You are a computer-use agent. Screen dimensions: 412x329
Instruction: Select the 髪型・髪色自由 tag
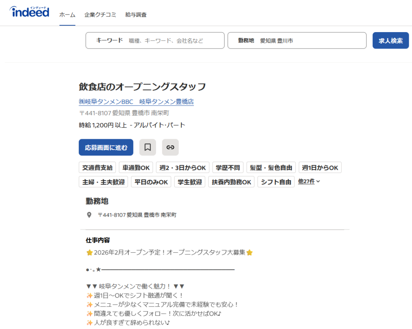(271, 168)
